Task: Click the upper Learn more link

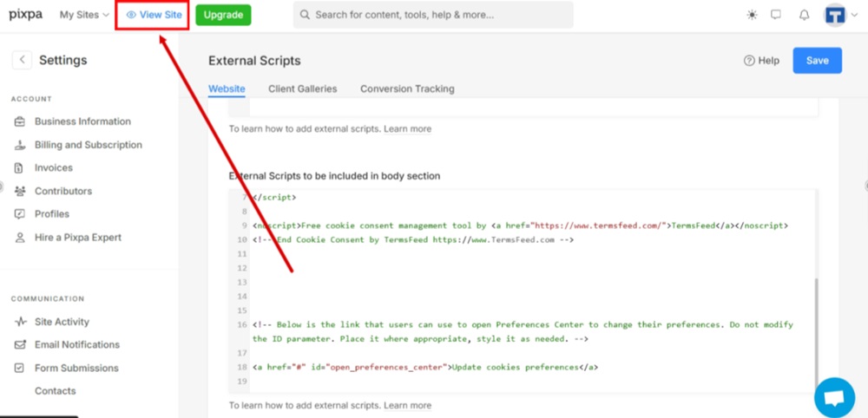Action: pos(407,129)
